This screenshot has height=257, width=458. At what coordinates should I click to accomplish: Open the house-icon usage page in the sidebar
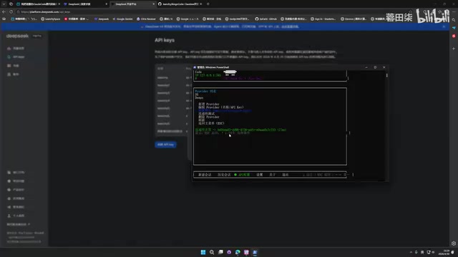(16, 49)
